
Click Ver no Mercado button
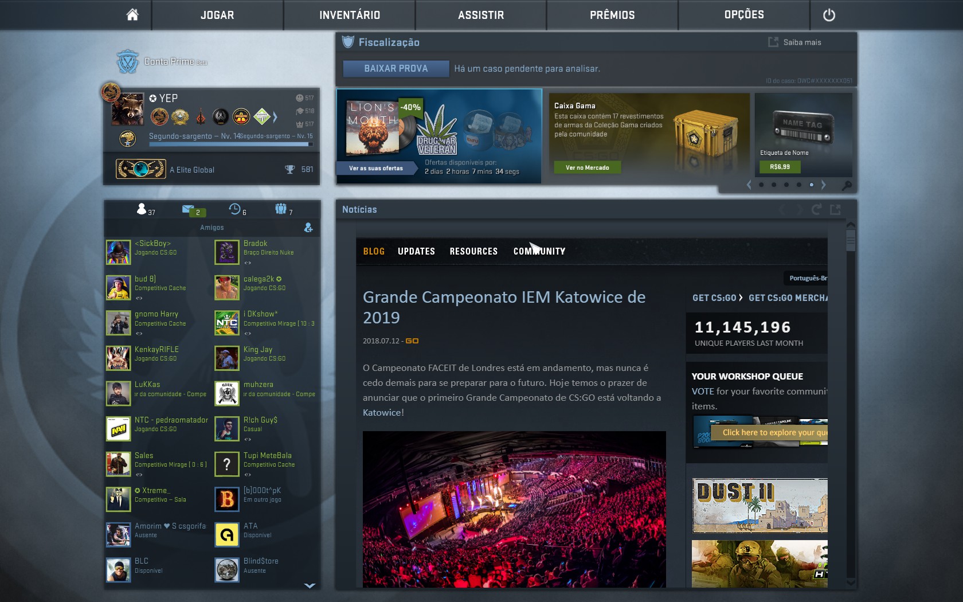click(x=588, y=167)
